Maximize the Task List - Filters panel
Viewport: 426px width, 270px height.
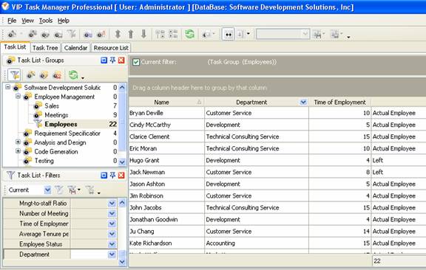(104, 176)
